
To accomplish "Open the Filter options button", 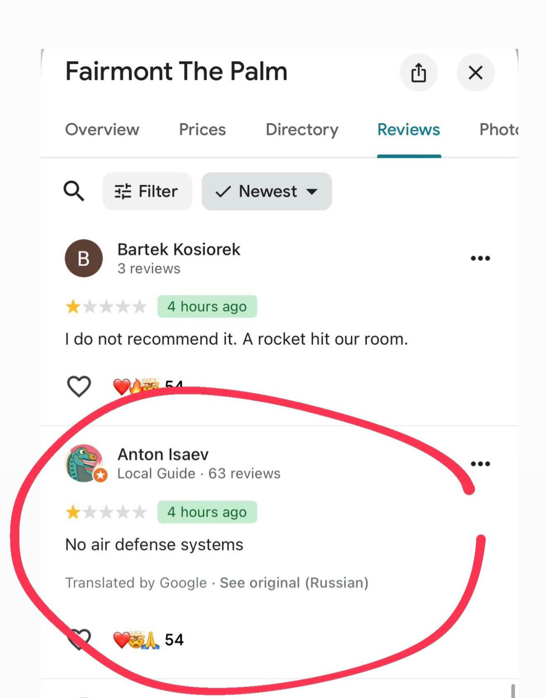I will [x=147, y=191].
